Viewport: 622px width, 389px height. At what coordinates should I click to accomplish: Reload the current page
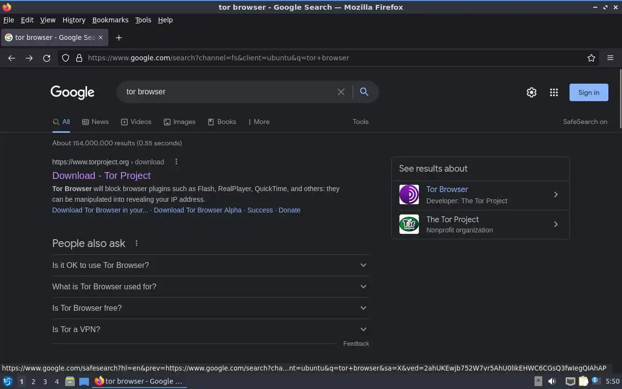coord(47,58)
